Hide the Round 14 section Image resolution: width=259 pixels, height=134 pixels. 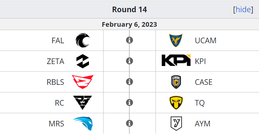coord(243,10)
